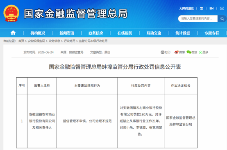227x150 pixels.
Task: Click the 无障碍浏览 link
Action: click(x=186, y=8)
